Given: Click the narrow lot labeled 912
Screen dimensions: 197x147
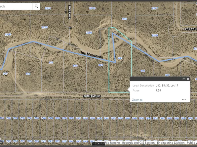Looking at the screenshot, I should point(162,118).
